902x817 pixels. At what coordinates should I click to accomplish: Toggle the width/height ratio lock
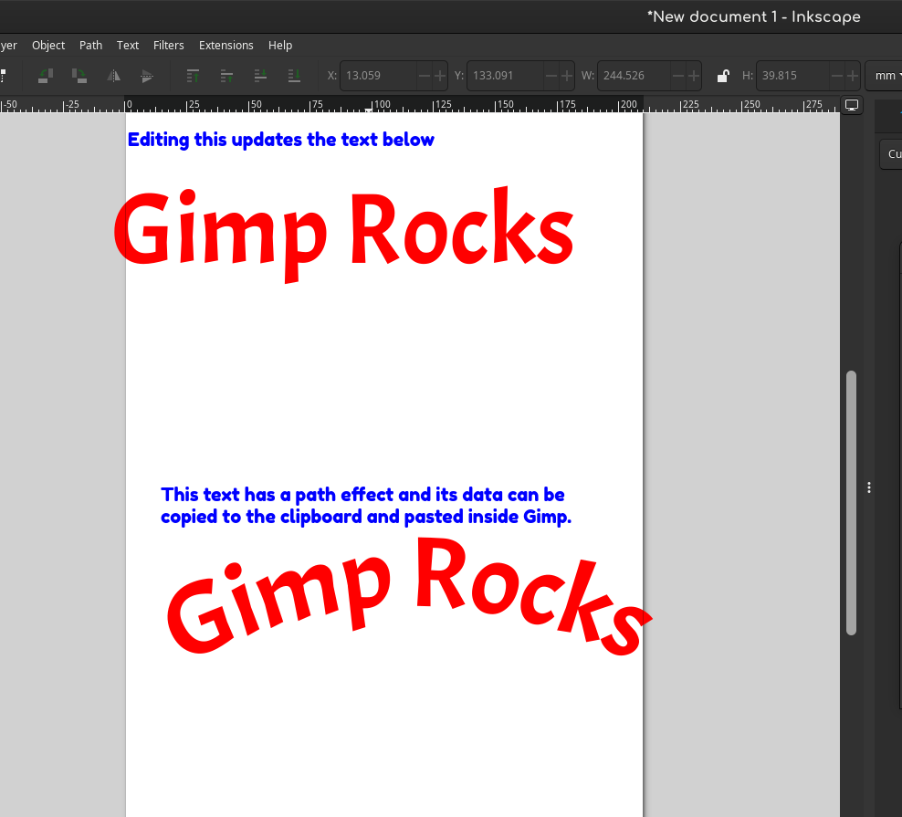tap(722, 76)
